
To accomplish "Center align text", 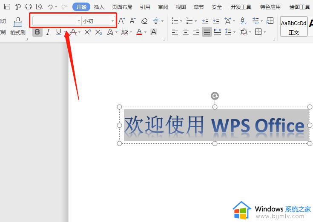I will click(x=186, y=32).
